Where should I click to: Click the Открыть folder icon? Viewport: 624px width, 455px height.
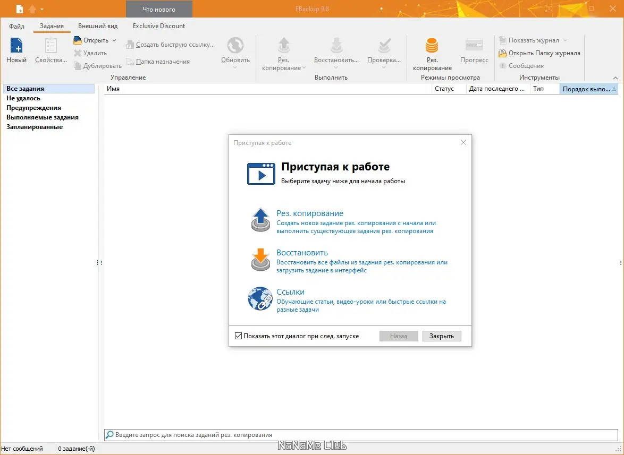point(78,40)
